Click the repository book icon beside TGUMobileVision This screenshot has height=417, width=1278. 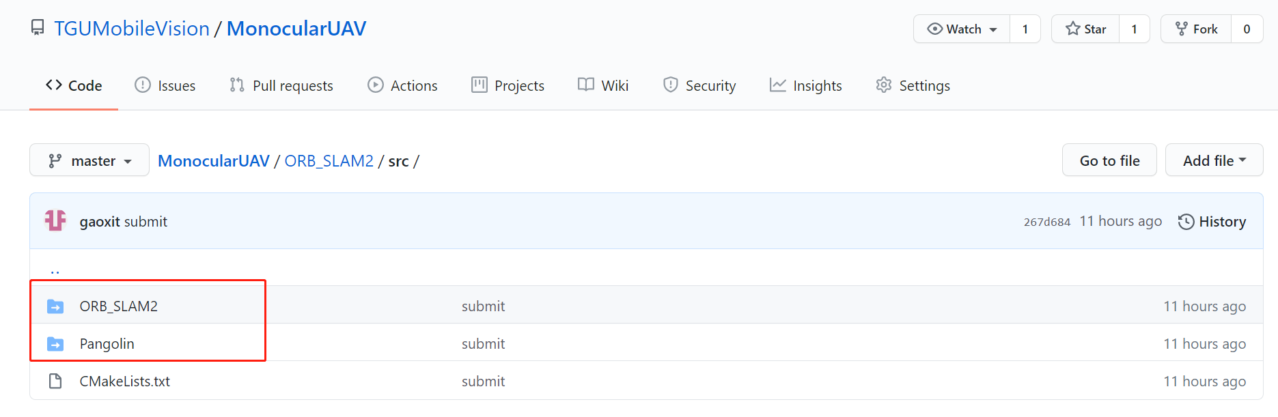tap(38, 28)
